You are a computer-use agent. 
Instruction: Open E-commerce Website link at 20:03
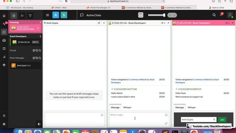(x=133, y=81)
